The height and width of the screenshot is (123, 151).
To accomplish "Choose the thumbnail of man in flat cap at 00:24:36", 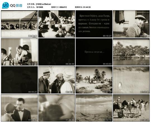I will coord(131,24).
